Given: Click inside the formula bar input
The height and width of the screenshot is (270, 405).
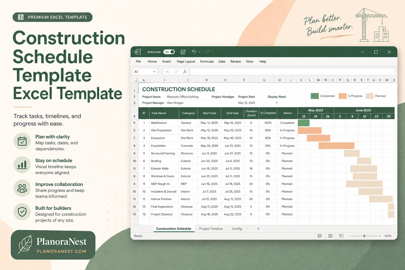Looking at the screenshot, I should coord(292,71).
